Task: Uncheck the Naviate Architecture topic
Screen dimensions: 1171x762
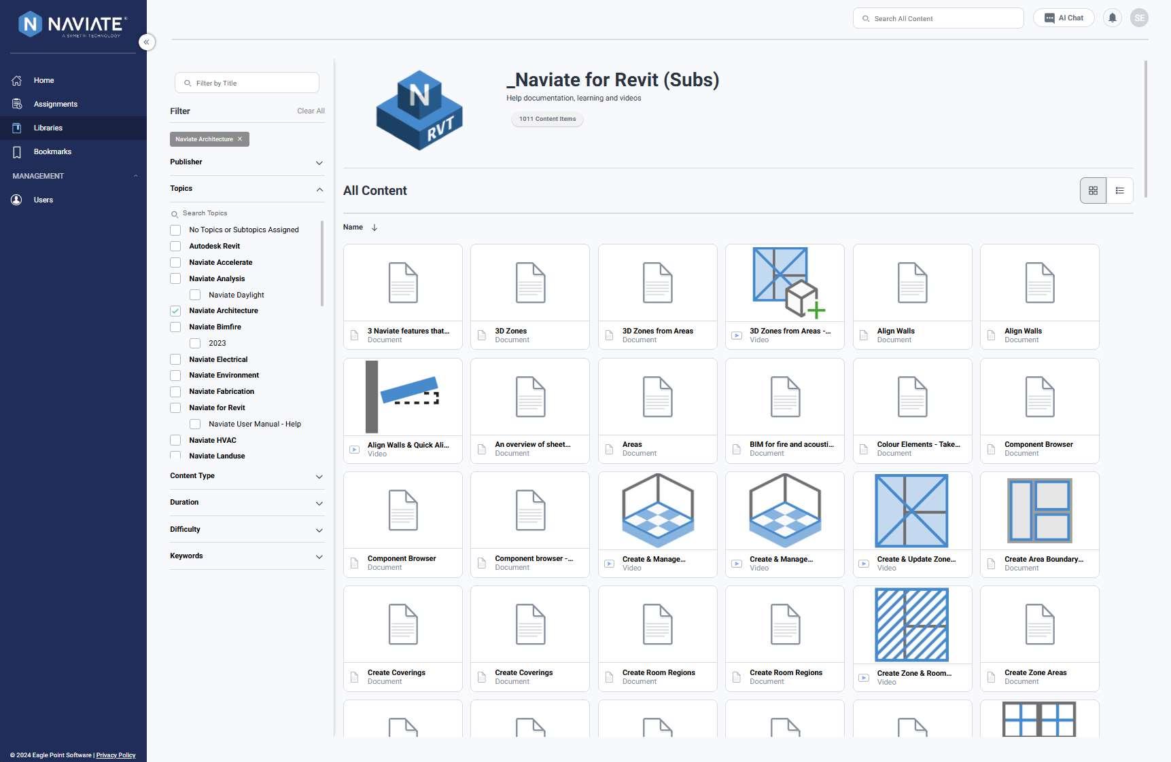Action: [x=175, y=311]
